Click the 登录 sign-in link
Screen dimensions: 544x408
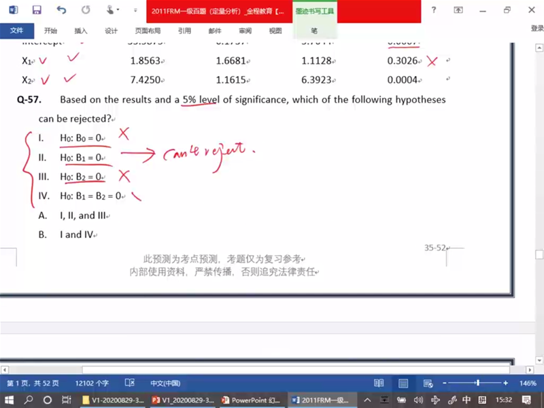[537, 29]
